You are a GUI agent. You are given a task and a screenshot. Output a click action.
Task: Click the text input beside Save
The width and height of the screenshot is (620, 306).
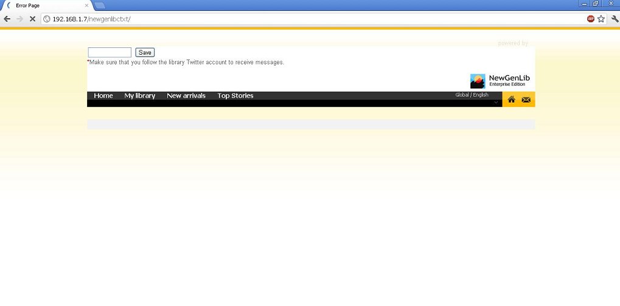[110, 52]
